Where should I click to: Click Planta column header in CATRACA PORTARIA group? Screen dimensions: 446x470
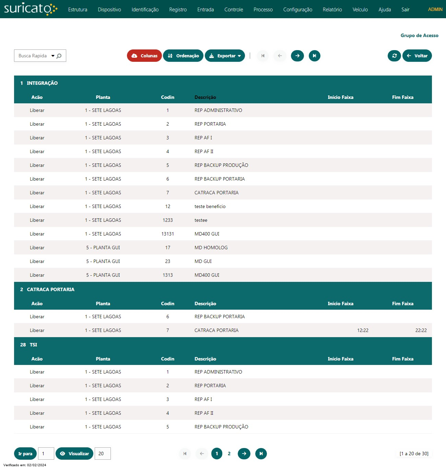[x=103, y=303]
